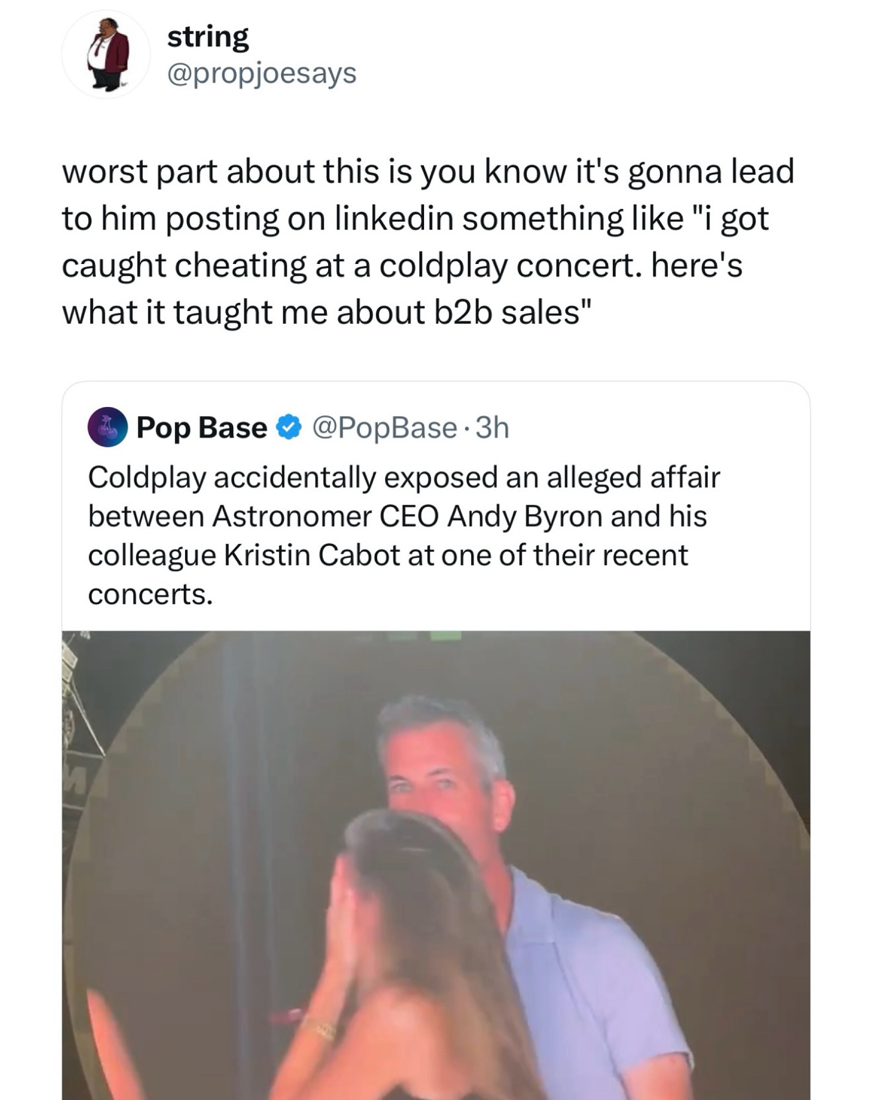Screen dimensions: 880x1100
Task: Open the @PopBase handle
Action: (x=384, y=428)
